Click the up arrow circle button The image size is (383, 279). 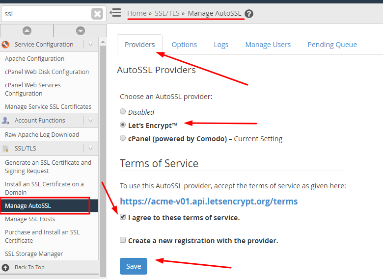point(27,31)
